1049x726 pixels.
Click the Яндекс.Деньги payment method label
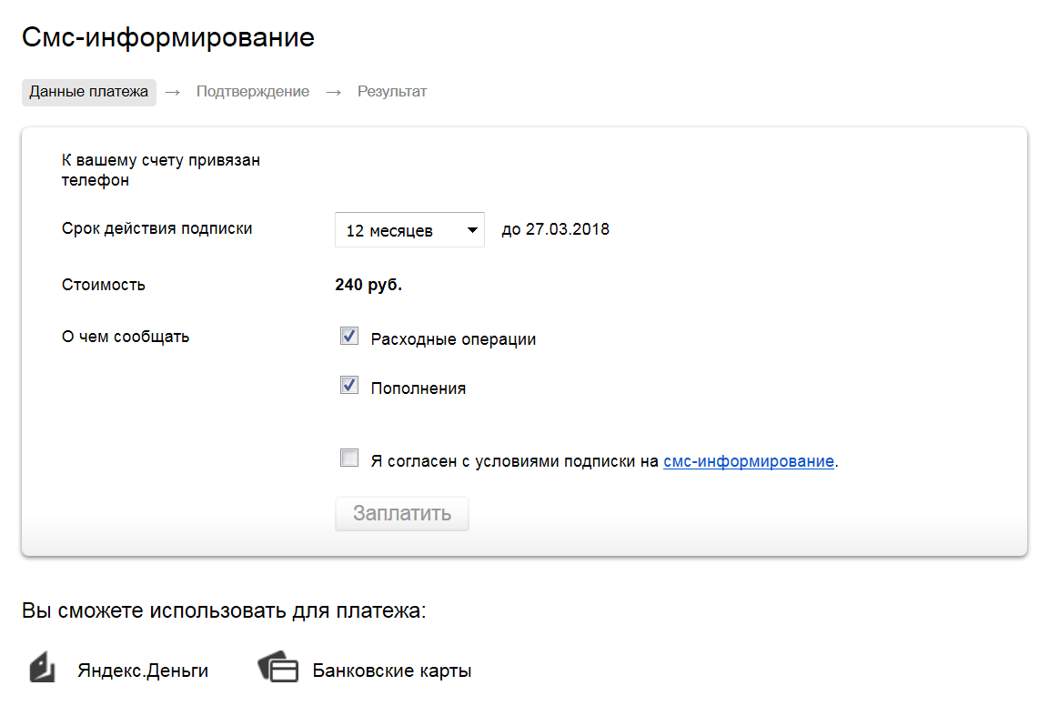click(x=143, y=671)
